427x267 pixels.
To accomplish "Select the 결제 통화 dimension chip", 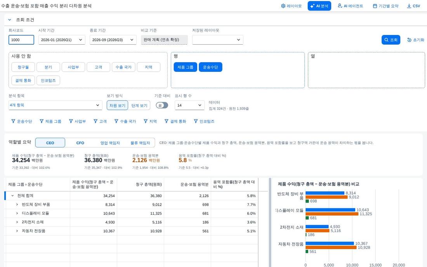I will [x=23, y=81].
